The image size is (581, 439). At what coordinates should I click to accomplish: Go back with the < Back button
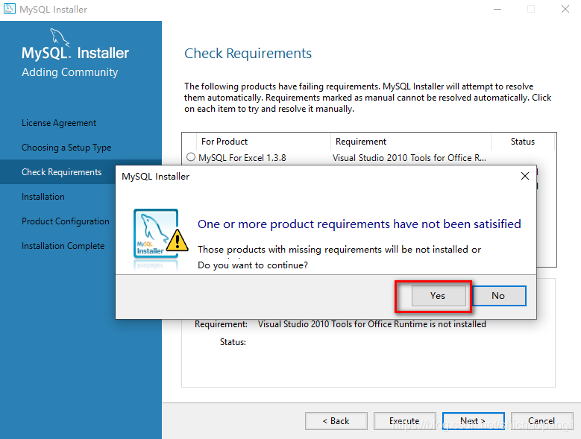pyautogui.click(x=336, y=421)
